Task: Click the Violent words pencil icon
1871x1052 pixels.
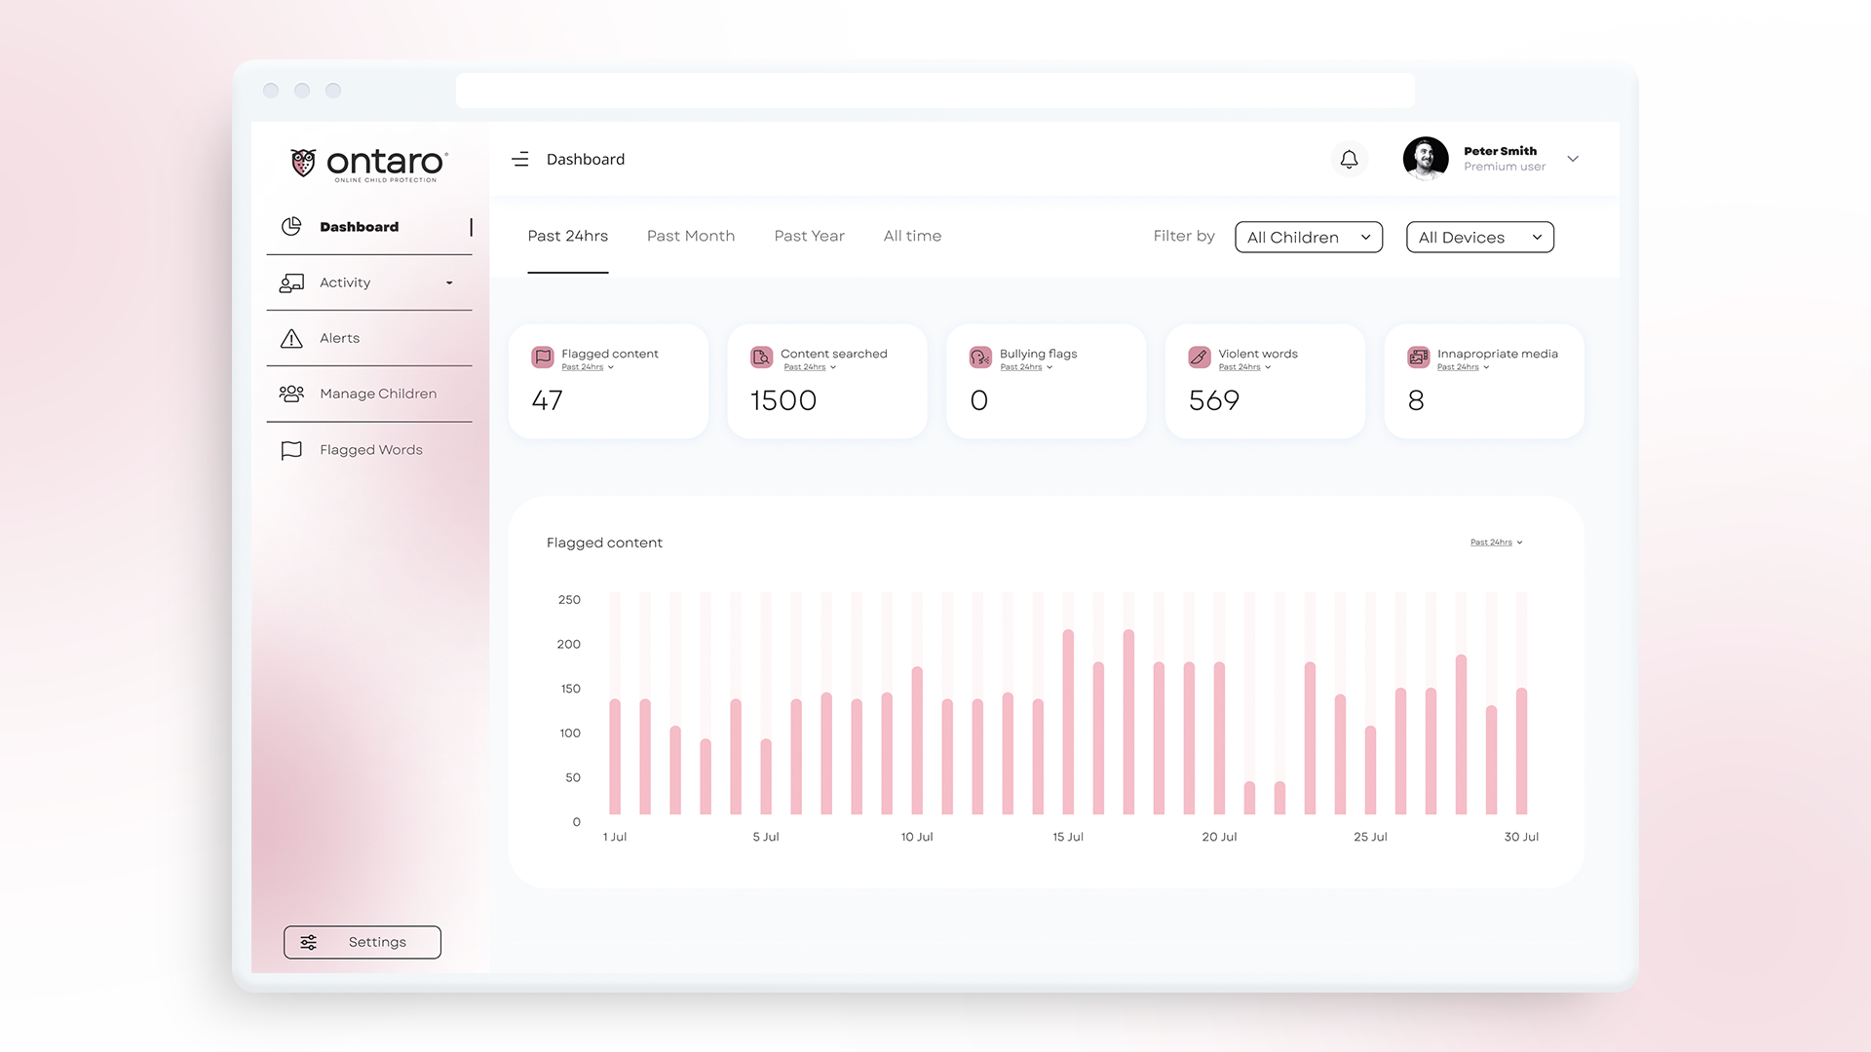Action: [1199, 357]
